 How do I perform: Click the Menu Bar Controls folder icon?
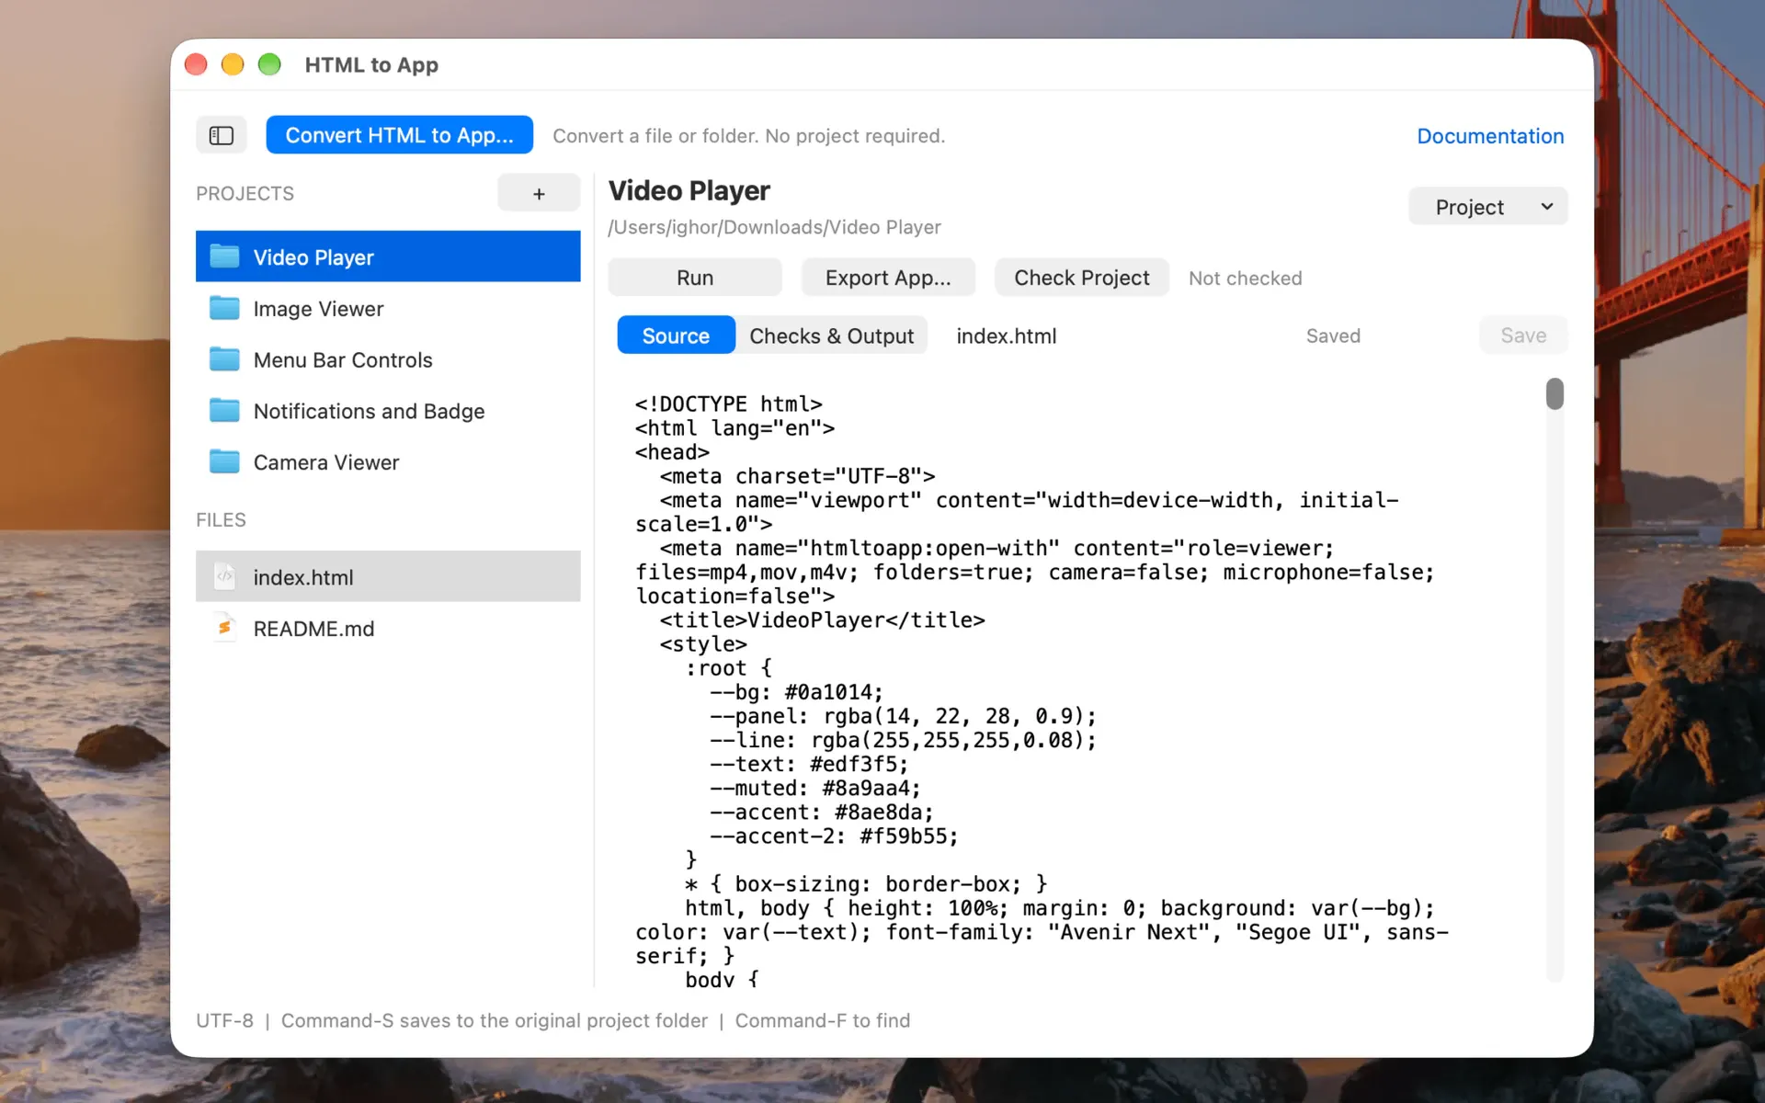[x=224, y=359]
